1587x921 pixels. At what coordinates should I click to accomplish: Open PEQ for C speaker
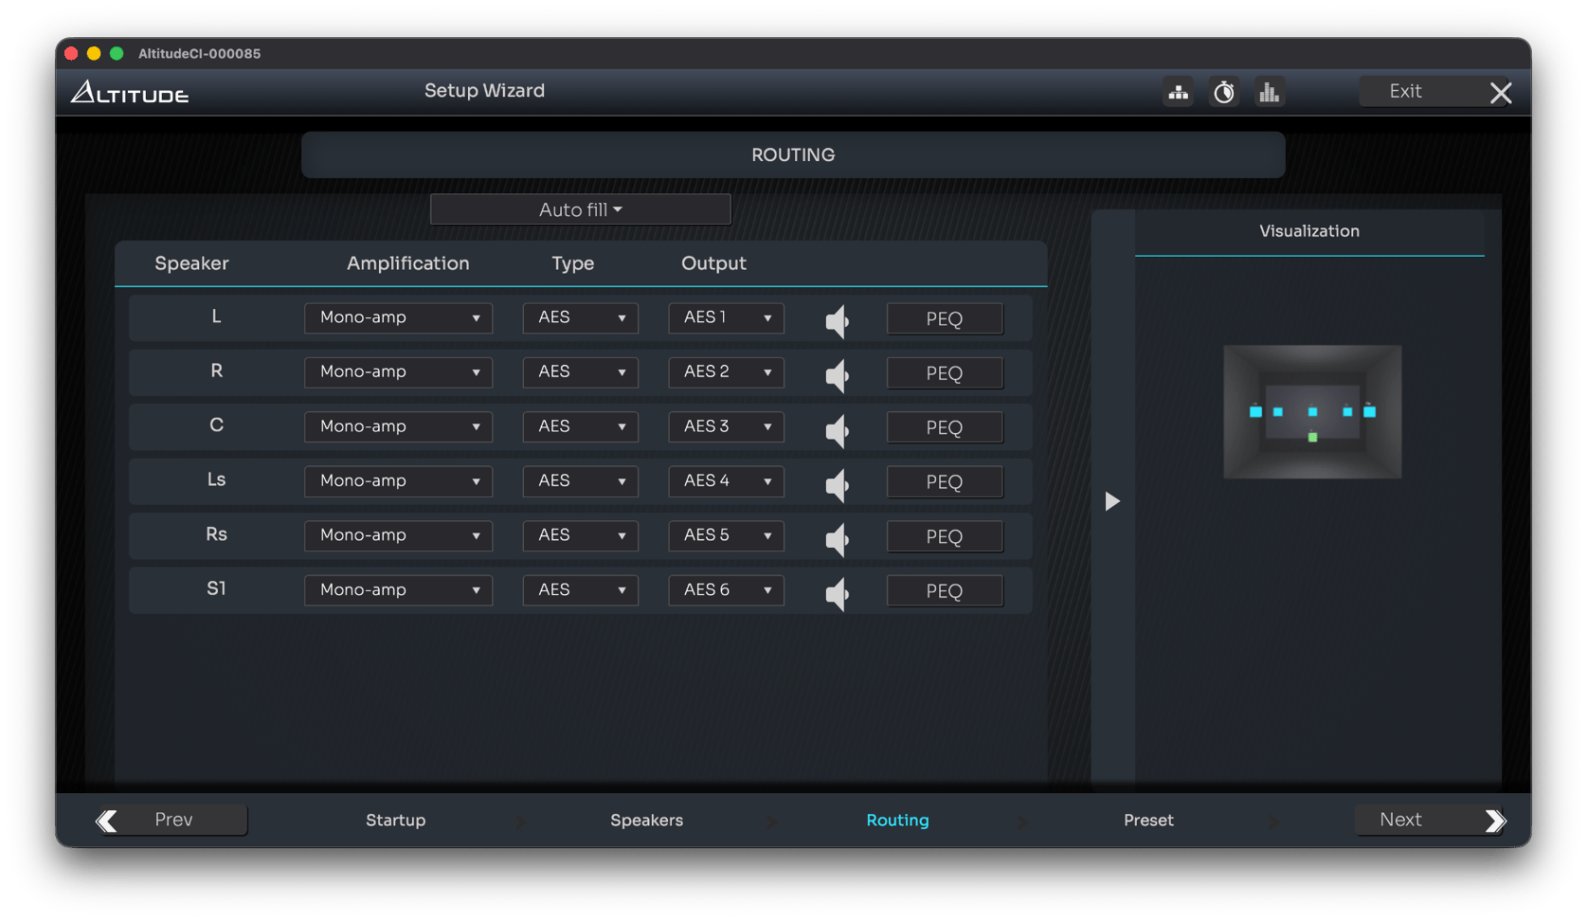[944, 427]
